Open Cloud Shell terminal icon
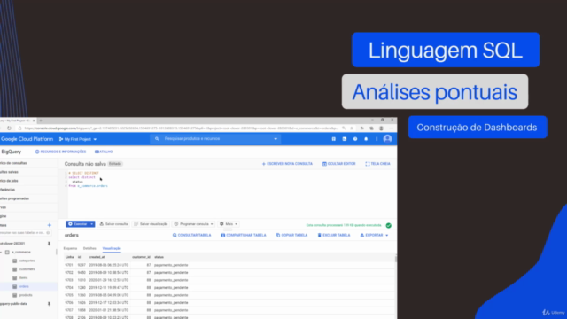The image size is (567, 319). coord(345,139)
